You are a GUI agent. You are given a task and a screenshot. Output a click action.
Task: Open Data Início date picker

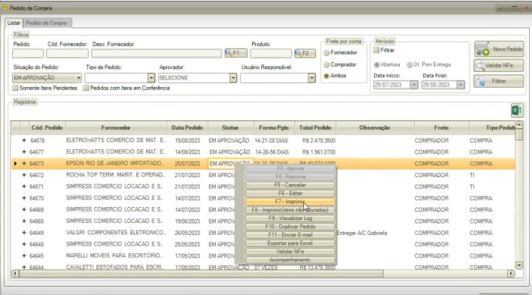pos(414,85)
